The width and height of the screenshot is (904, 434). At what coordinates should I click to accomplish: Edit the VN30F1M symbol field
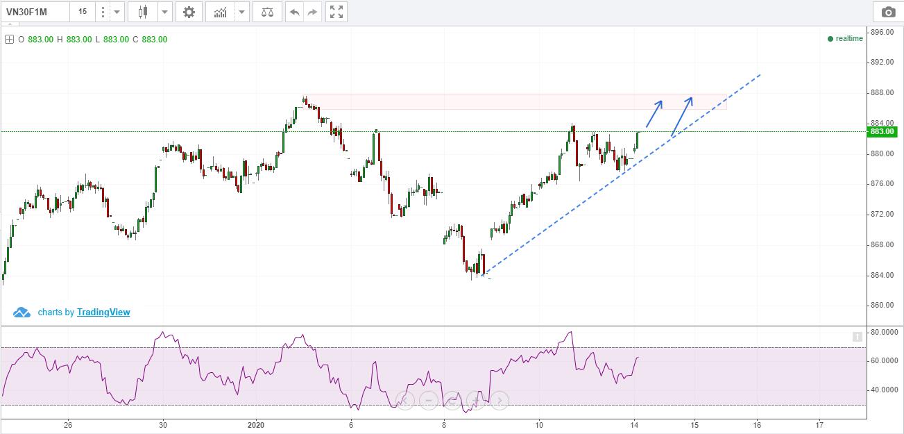tap(35, 12)
